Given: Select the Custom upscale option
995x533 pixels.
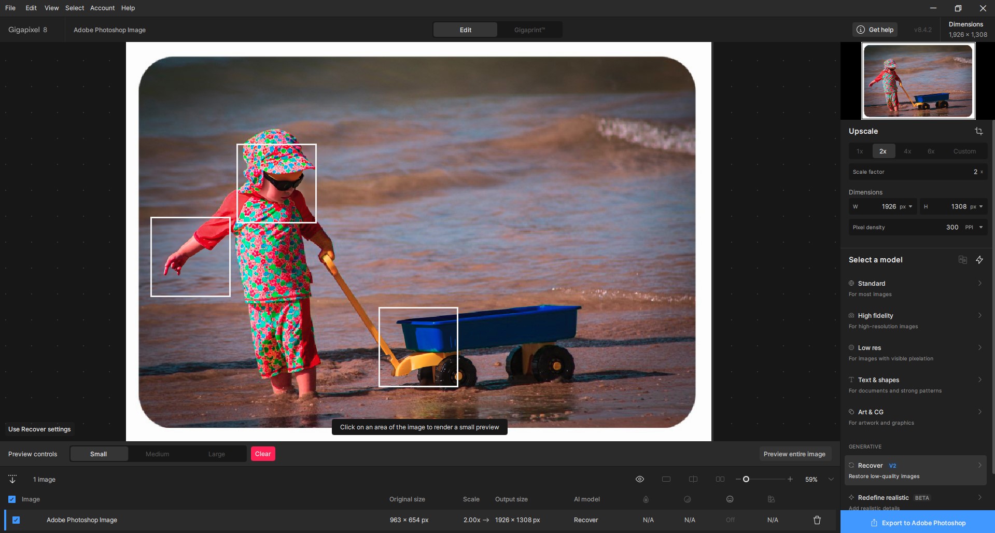Looking at the screenshot, I should (x=964, y=151).
